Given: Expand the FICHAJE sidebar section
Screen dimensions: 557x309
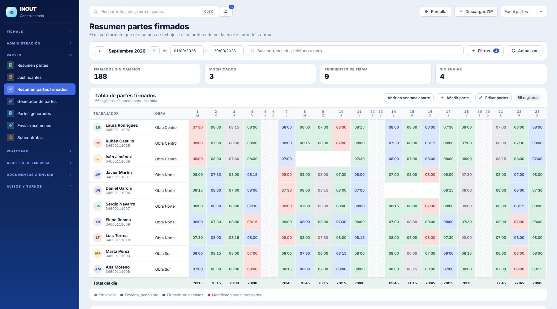Looking at the screenshot, I should click(40, 32).
